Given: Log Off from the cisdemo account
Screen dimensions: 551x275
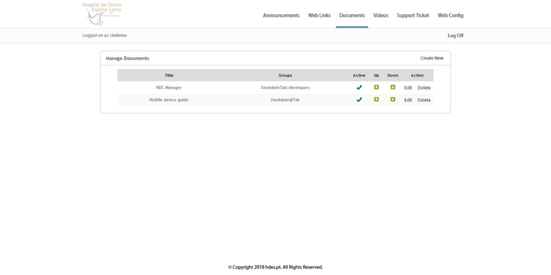Looking at the screenshot, I should 455,35.
